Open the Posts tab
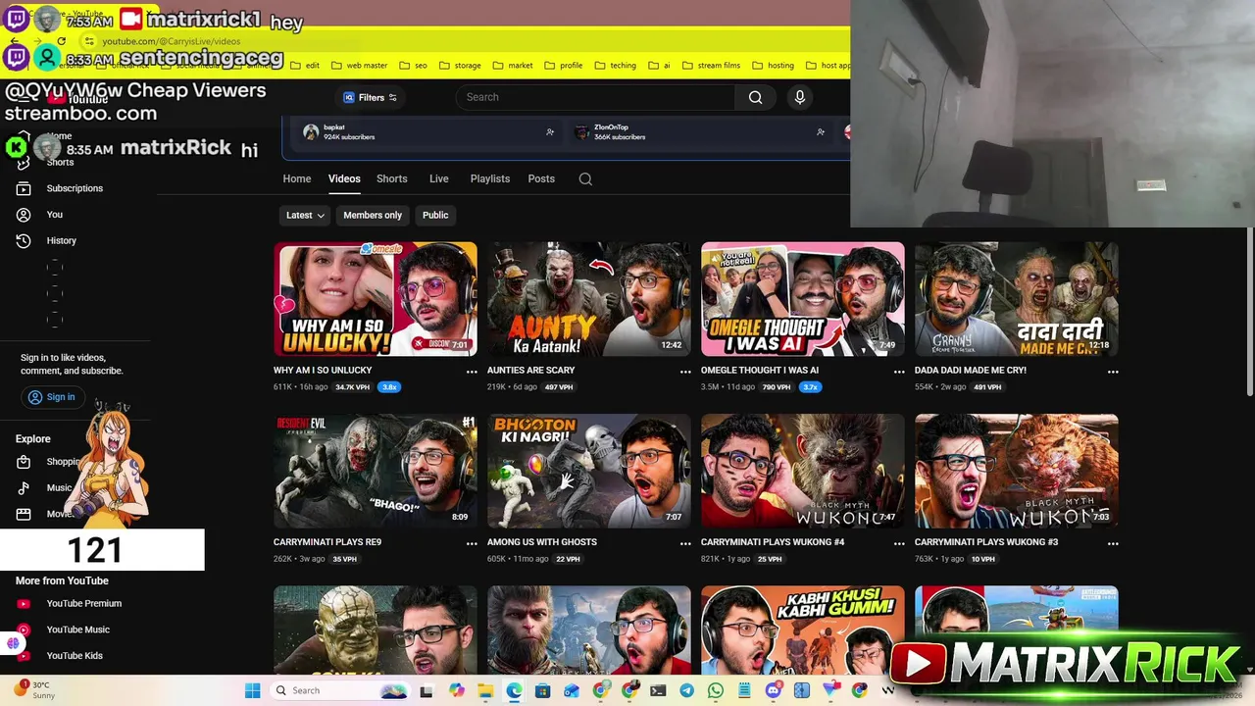This screenshot has width=1255, height=706. tap(541, 178)
